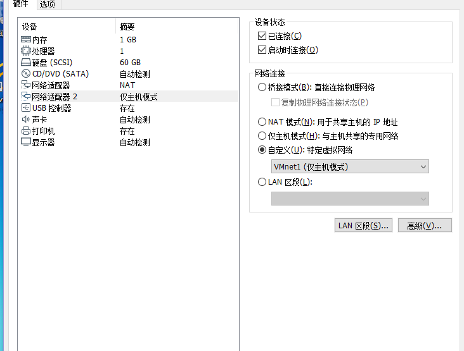This screenshot has width=464, height=351.
Task: Open the VMnet1 (仅主机模式) dropdown
Action: [350, 166]
